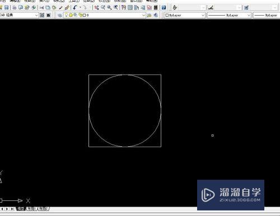Toggle the layer 0 freeze sun icon
The image size is (280, 216).
(x=71, y=15)
